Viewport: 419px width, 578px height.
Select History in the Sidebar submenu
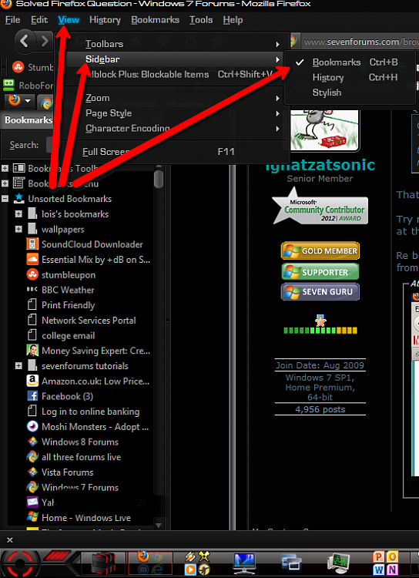[350, 77]
